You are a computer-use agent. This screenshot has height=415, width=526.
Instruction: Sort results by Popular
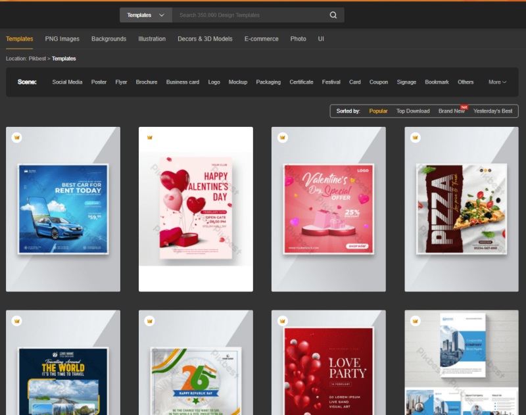(x=378, y=111)
